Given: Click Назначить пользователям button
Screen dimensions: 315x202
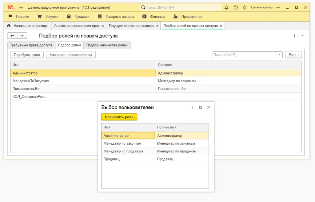Looking at the screenshot, I should click(71, 55).
